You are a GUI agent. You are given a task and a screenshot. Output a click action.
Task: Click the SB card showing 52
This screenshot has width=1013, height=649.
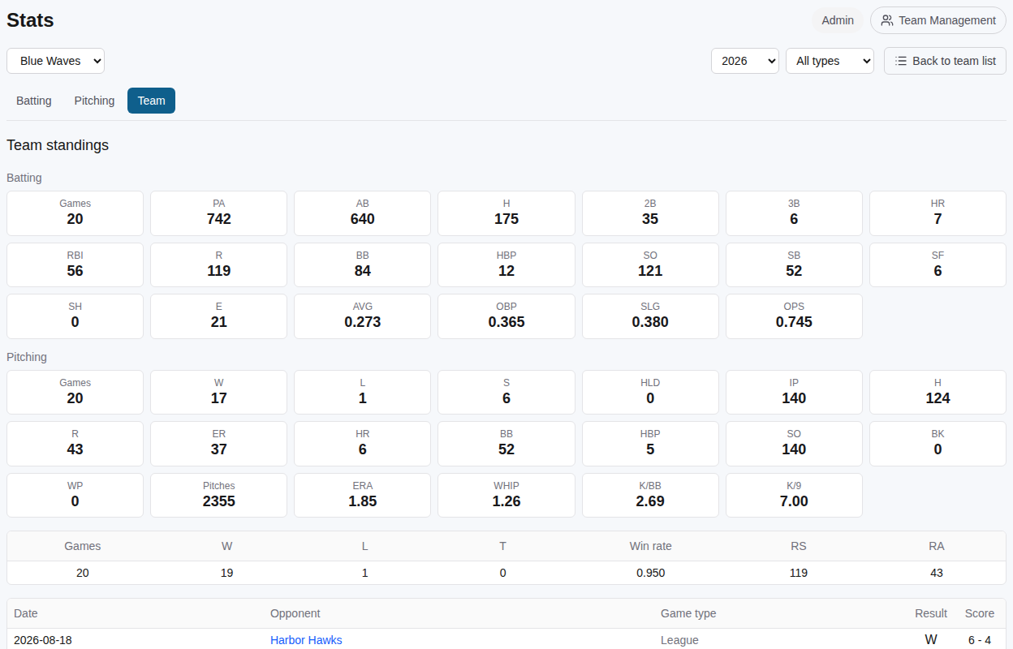pos(794,264)
